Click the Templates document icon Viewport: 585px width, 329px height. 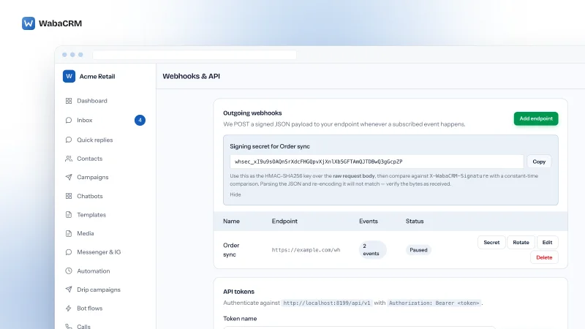[x=69, y=214]
